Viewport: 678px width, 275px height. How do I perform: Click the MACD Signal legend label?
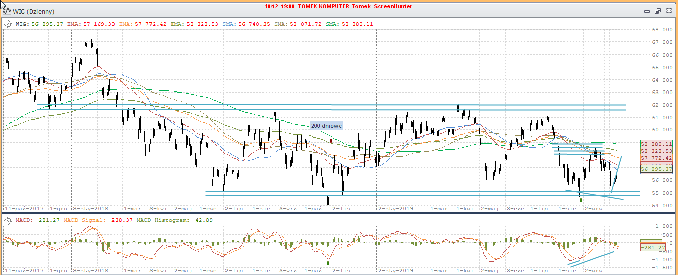[86, 219]
